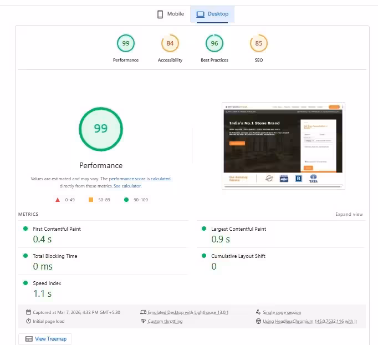Image resolution: width=378 pixels, height=345 pixels.
Task: Follow the 'calculated' link
Action: pos(161,179)
